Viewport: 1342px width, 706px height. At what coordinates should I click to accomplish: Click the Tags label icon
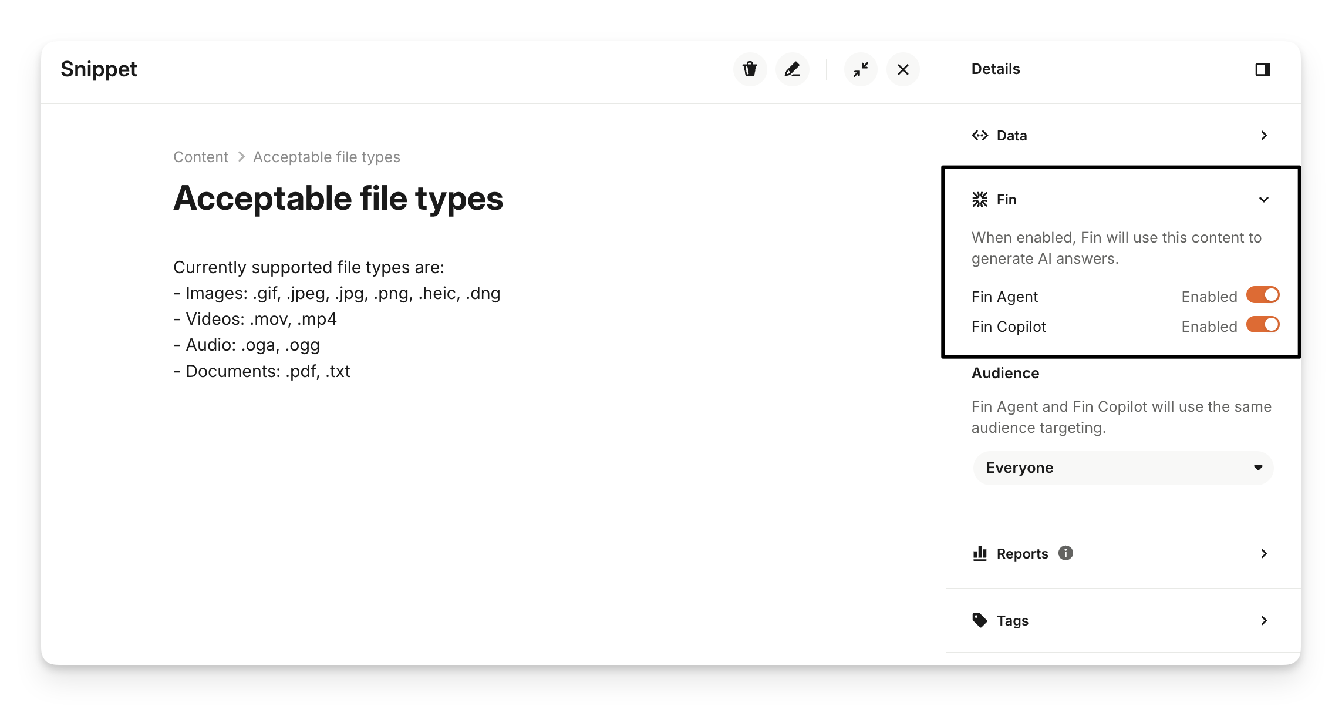click(980, 620)
